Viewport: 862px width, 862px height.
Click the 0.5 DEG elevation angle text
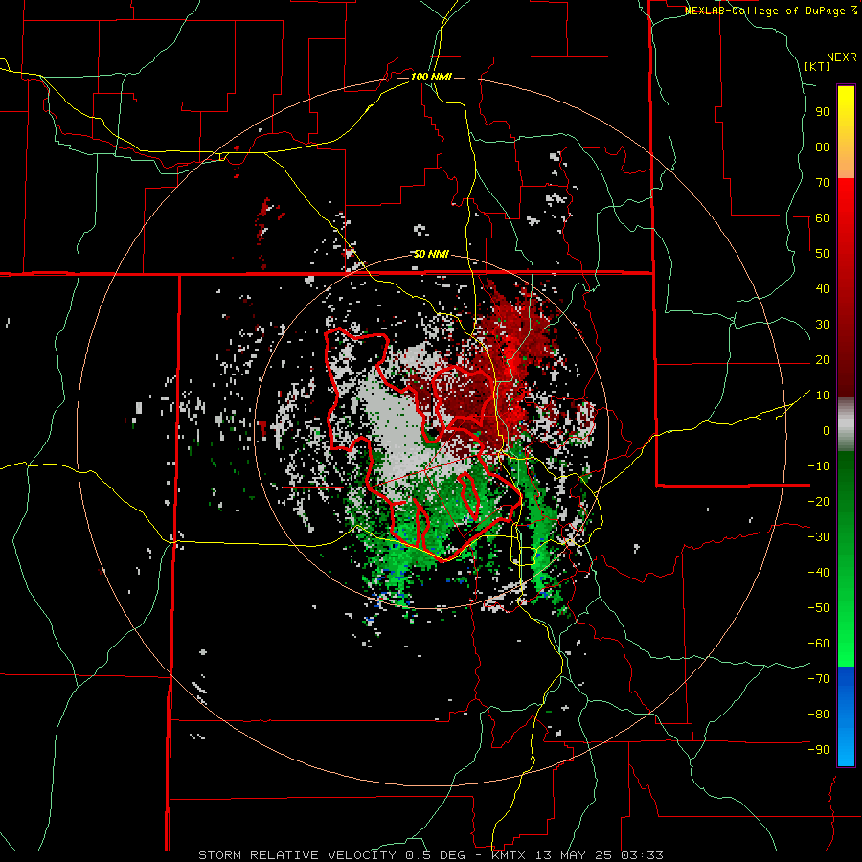[436, 855]
